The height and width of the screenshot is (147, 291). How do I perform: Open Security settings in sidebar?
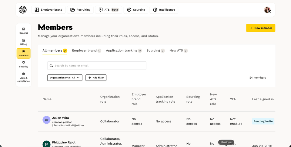click(x=24, y=64)
